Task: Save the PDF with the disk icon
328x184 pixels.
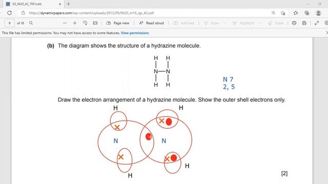Action: [x=304, y=23]
